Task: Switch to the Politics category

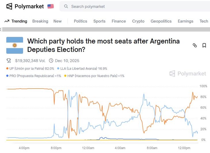Action: [81, 21]
